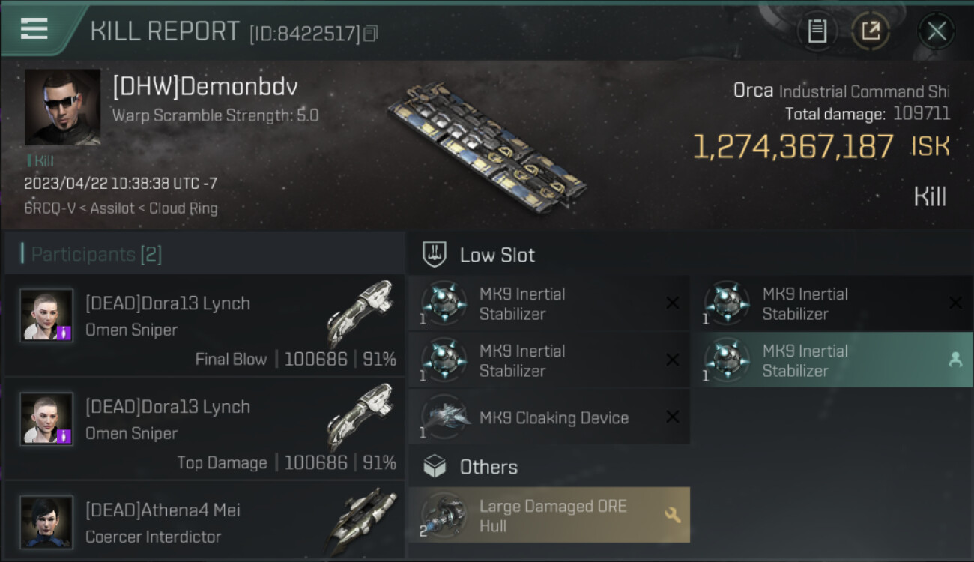Image resolution: width=974 pixels, height=562 pixels.
Task: View Demonbdv's pilot portrait
Action: [62, 107]
